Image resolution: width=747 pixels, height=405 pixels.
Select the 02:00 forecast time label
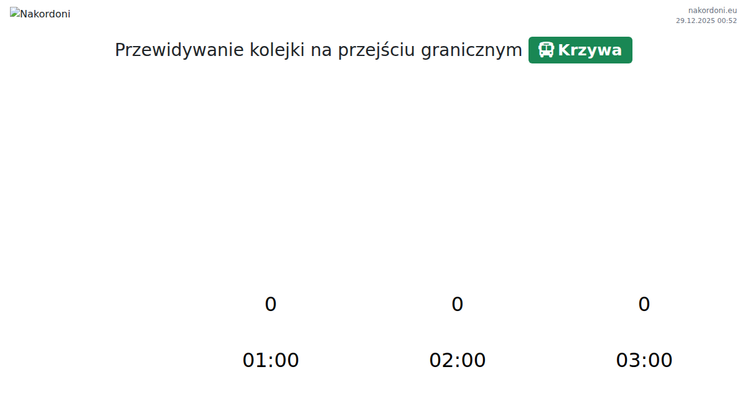458,360
